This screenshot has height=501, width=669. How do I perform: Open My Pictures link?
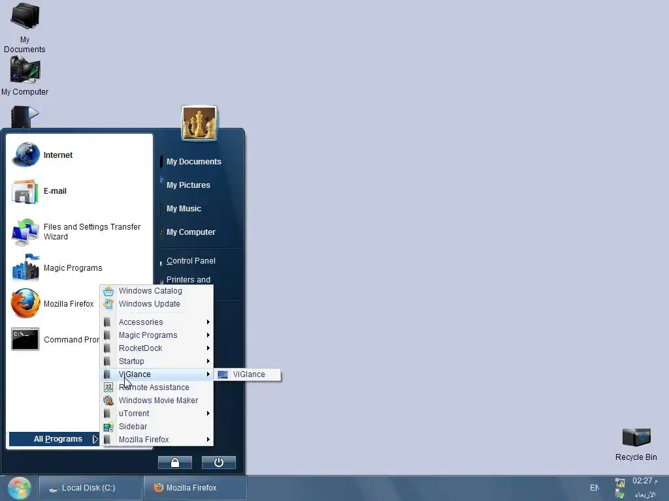tap(188, 185)
